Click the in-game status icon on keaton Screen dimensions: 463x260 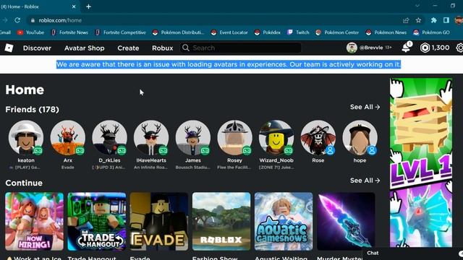pyautogui.click(x=38, y=151)
